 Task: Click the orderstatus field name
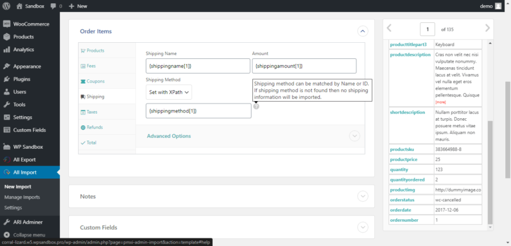pyautogui.click(x=402, y=200)
